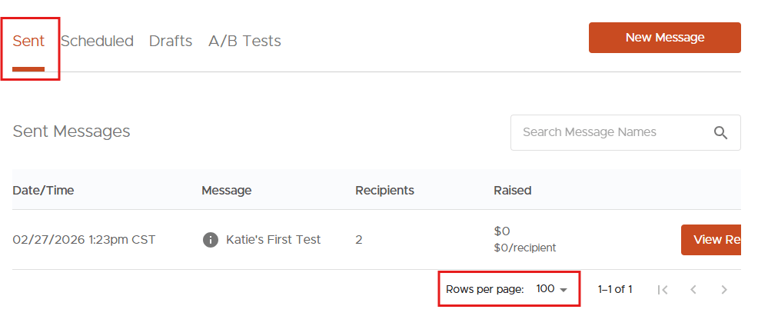The width and height of the screenshot is (758, 326).
Task: Click the search magnifier icon
Action: click(x=720, y=132)
